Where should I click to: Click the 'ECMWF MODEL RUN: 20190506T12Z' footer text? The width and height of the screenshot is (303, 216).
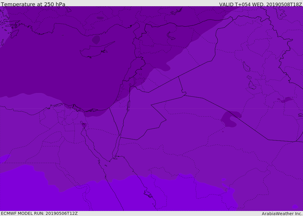point(39,213)
